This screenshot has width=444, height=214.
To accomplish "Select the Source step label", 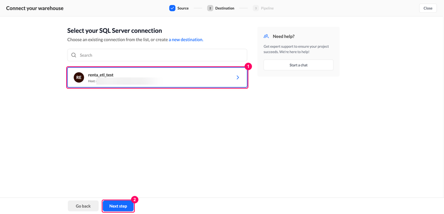I will pos(183,8).
